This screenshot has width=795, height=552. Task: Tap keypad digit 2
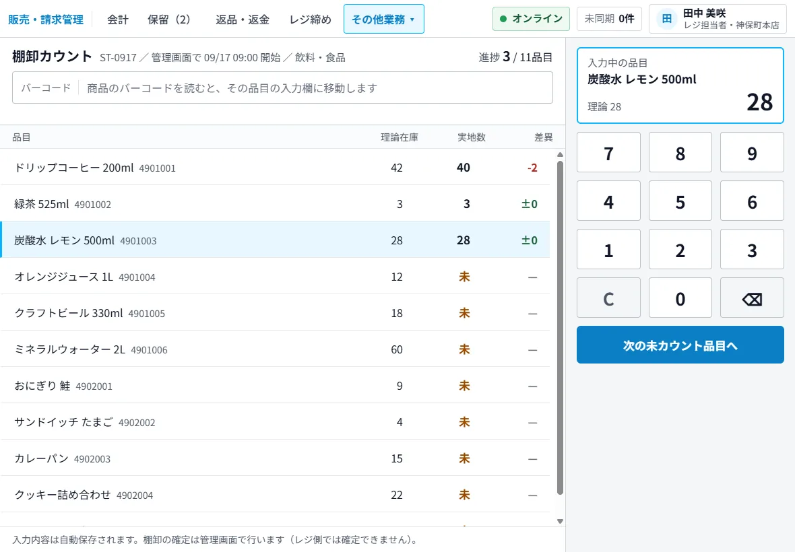pyautogui.click(x=680, y=249)
